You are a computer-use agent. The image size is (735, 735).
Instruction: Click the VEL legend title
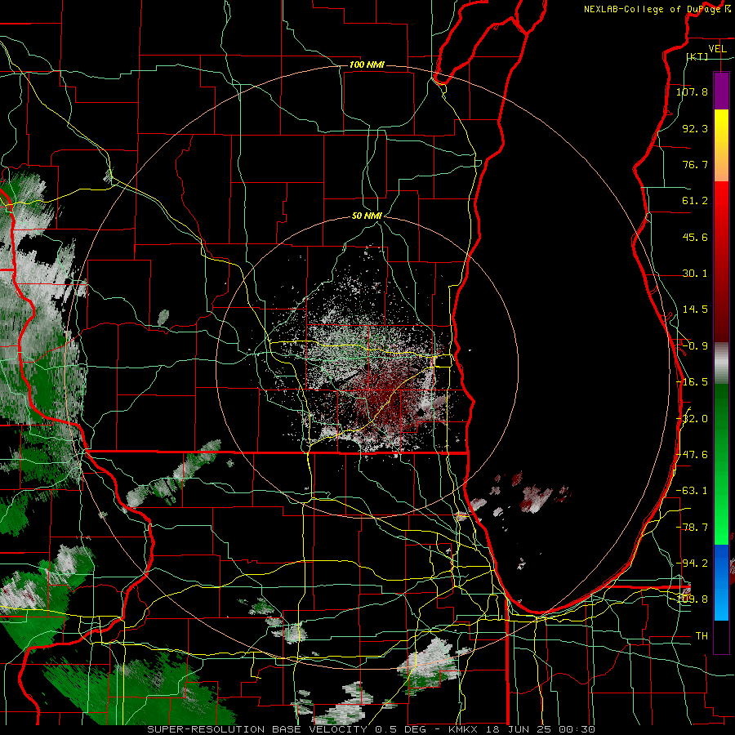[717, 49]
